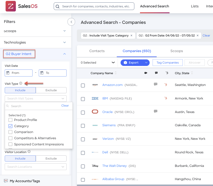The image size is (213, 186).
Task: Clear all applied filter chips
Action: coord(206,35)
